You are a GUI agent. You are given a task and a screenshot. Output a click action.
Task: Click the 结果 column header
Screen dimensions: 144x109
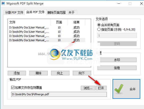click(77, 22)
